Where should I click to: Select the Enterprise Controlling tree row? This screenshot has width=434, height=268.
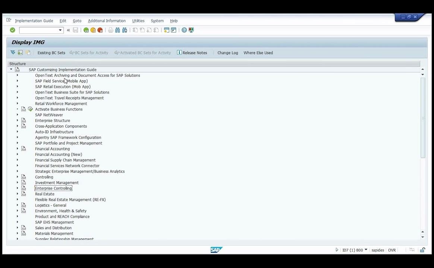(x=53, y=188)
